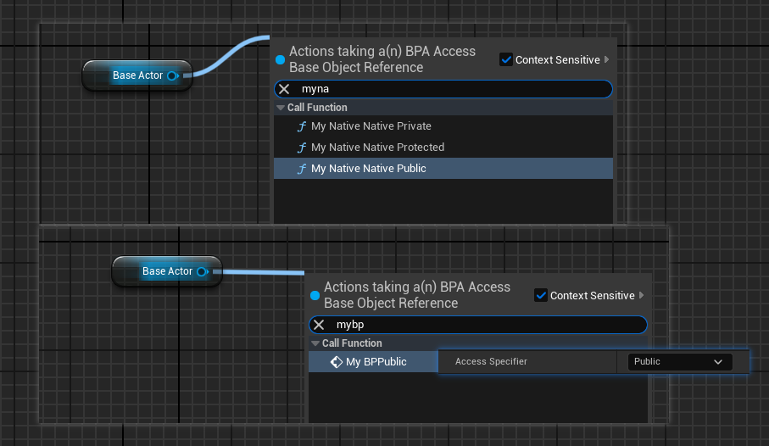The image size is (769, 446).
Task: Click Base Actor output pin wired to myna menu
Action: [x=172, y=75]
